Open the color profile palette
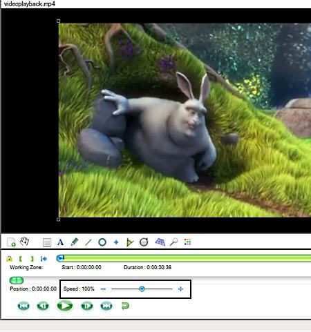The width and height of the screenshot is (311, 332). tap(187, 242)
